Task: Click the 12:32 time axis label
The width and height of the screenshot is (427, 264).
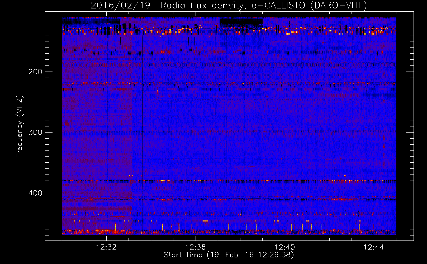Action: click(106, 247)
